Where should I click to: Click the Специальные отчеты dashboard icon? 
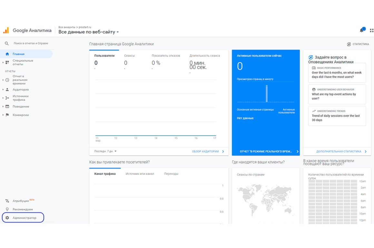[x=7, y=62]
